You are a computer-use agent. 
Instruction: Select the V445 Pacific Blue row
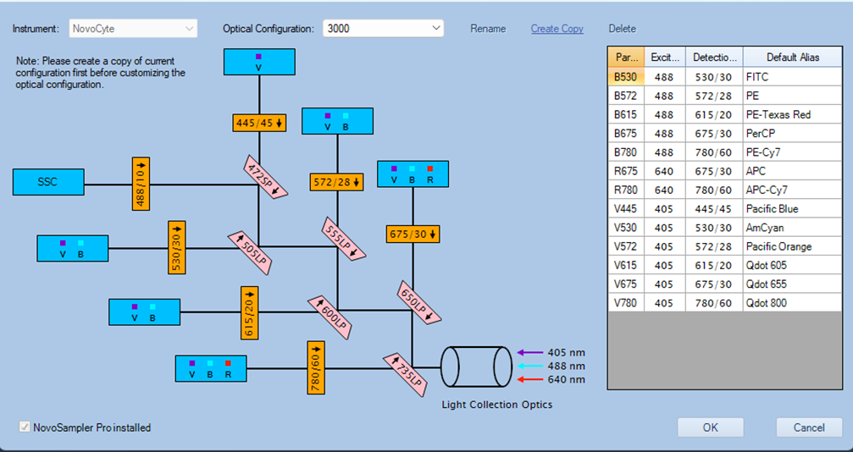(724, 209)
